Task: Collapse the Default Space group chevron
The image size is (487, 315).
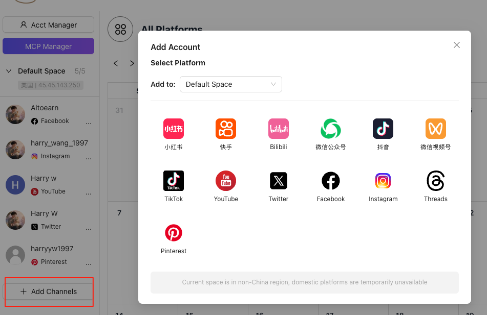Action: point(9,71)
